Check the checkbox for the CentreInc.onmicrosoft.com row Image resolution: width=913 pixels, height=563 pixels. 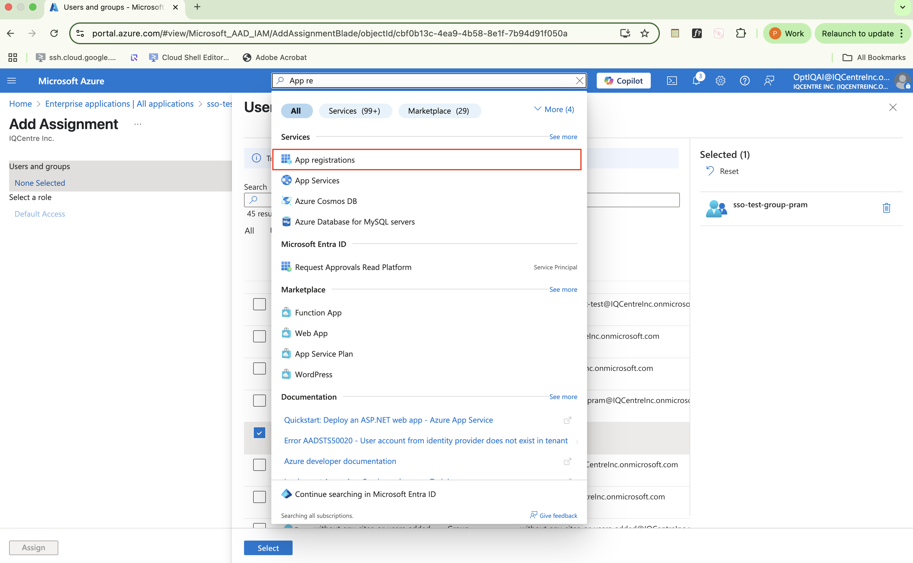[259, 465]
